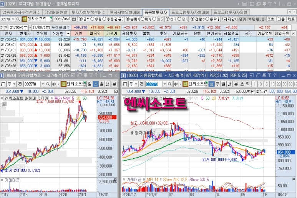The image size is (297, 198).
Task: Click speaker icon in right 키움종합차트 toolbar
Action: click(176, 84)
